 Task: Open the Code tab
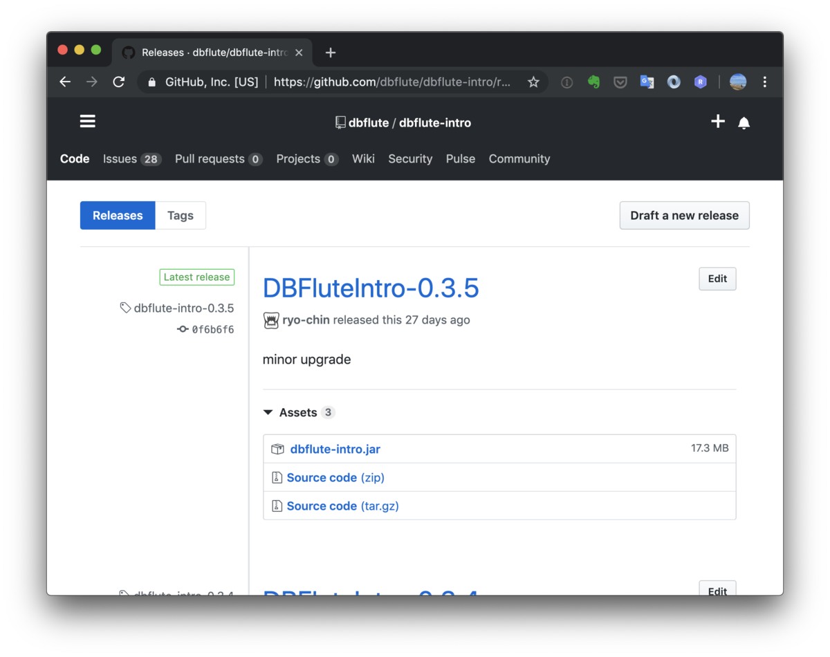click(75, 158)
